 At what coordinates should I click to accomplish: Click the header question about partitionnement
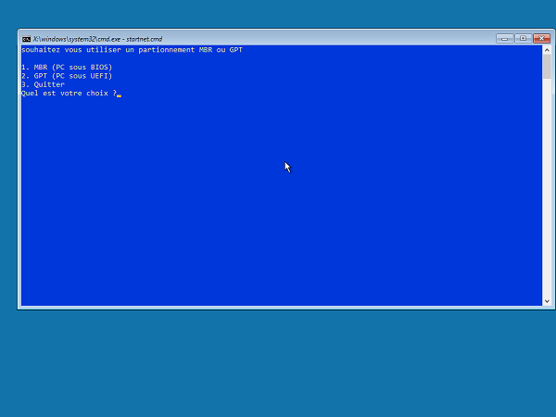point(132,50)
